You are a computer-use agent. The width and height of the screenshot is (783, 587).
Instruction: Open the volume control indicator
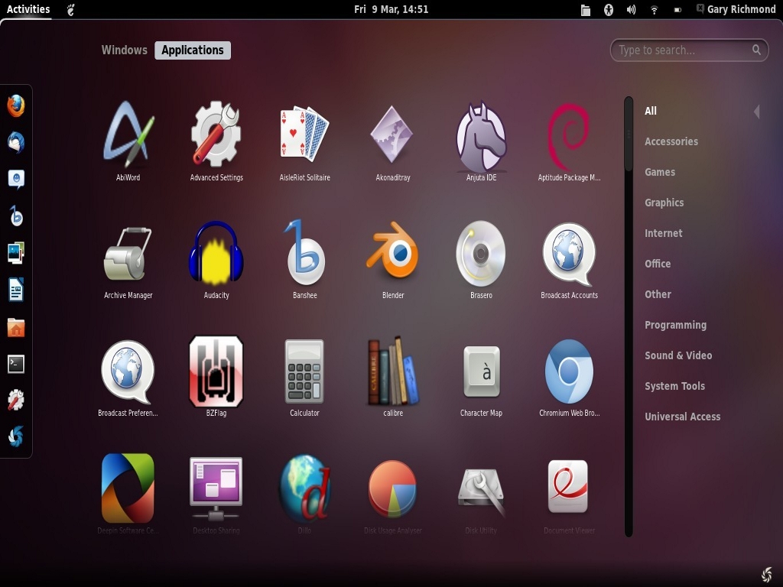[x=631, y=9]
